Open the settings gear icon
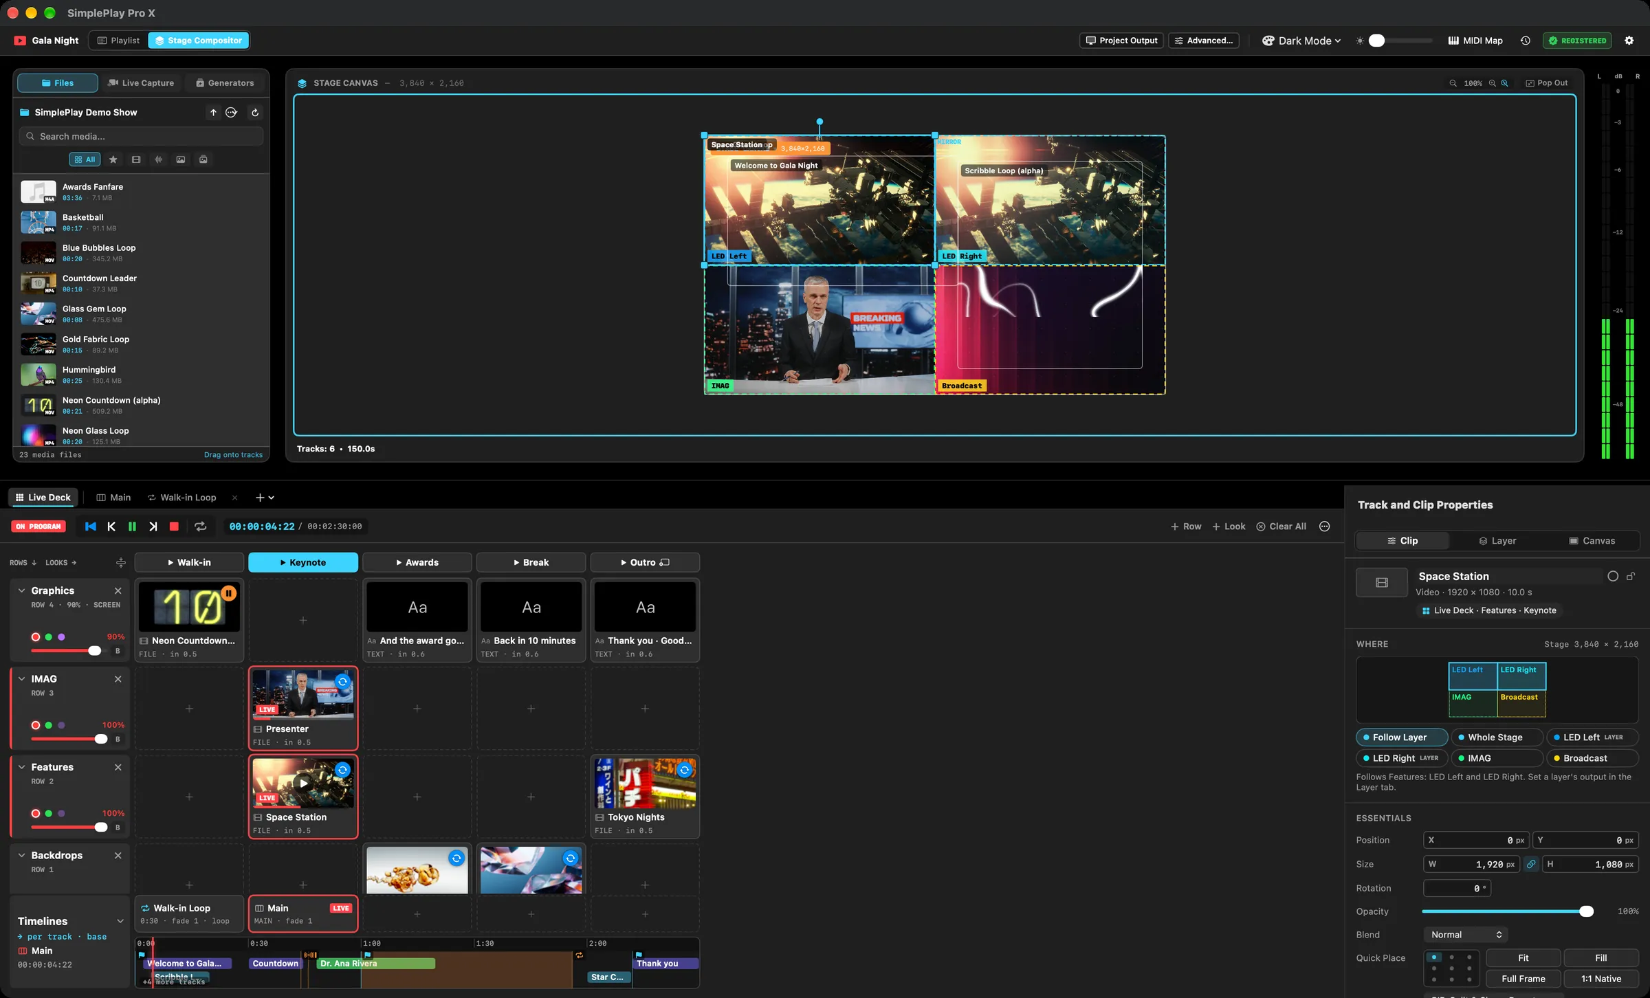The height and width of the screenshot is (998, 1650). [x=1629, y=41]
